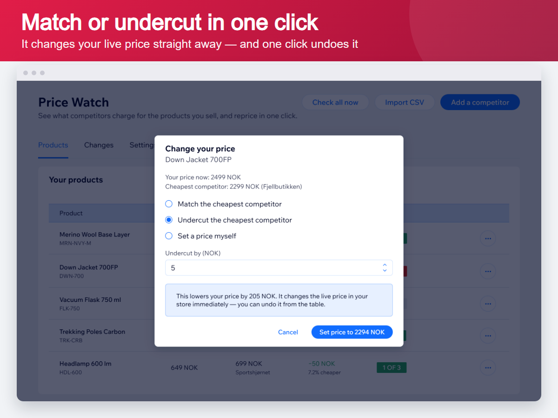
Task: Decrease undercut amount with down arrow
Action: coord(385,270)
